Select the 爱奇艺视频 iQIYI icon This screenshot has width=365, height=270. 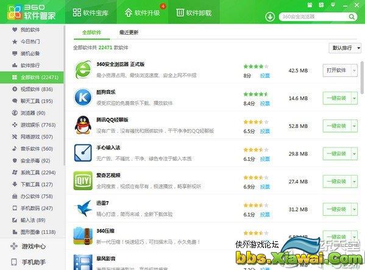[x=83, y=181]
